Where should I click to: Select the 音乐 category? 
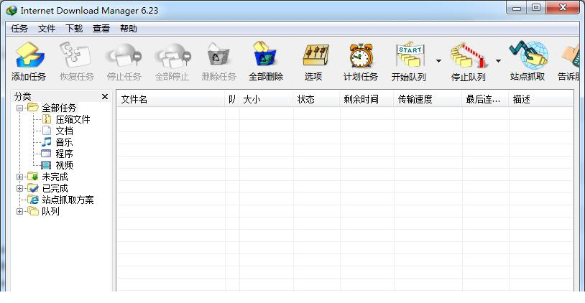(x=64, y=142)
